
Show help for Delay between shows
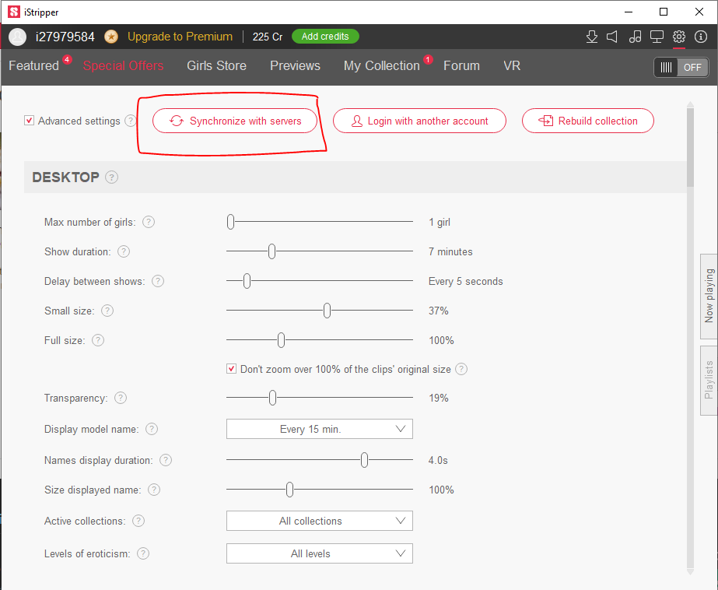pyautogui.click(x=157, y=281)
